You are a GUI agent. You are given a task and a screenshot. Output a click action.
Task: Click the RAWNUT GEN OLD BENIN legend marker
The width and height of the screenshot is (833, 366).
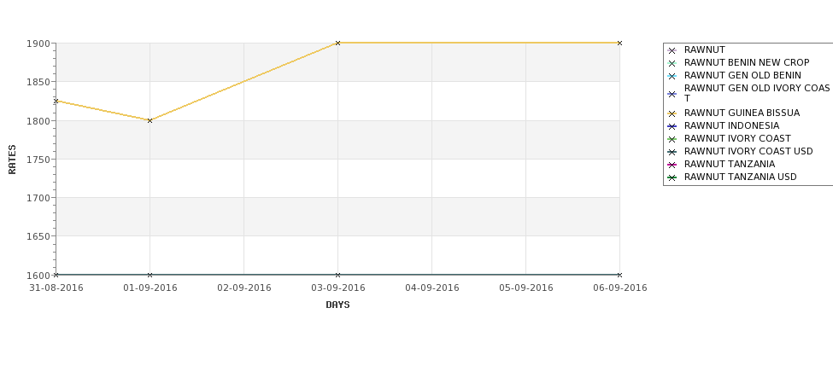(672, 76)
